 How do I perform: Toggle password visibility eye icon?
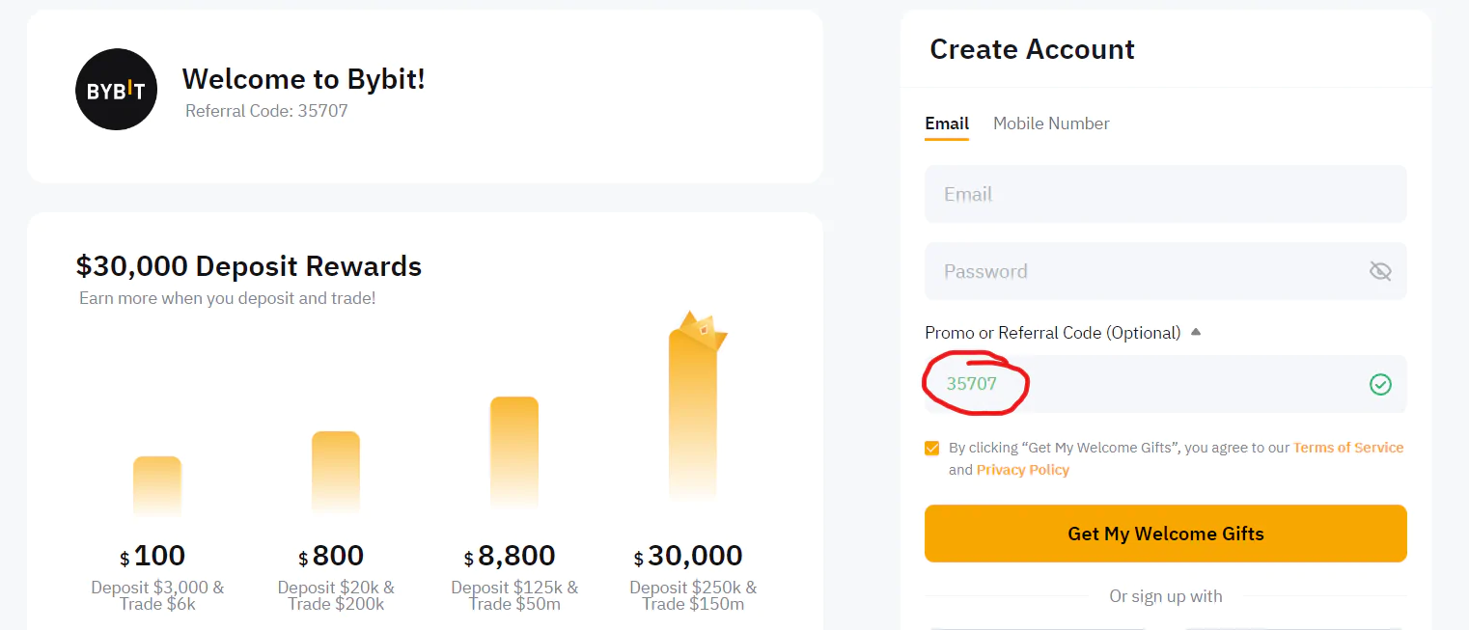(1380, 271)
